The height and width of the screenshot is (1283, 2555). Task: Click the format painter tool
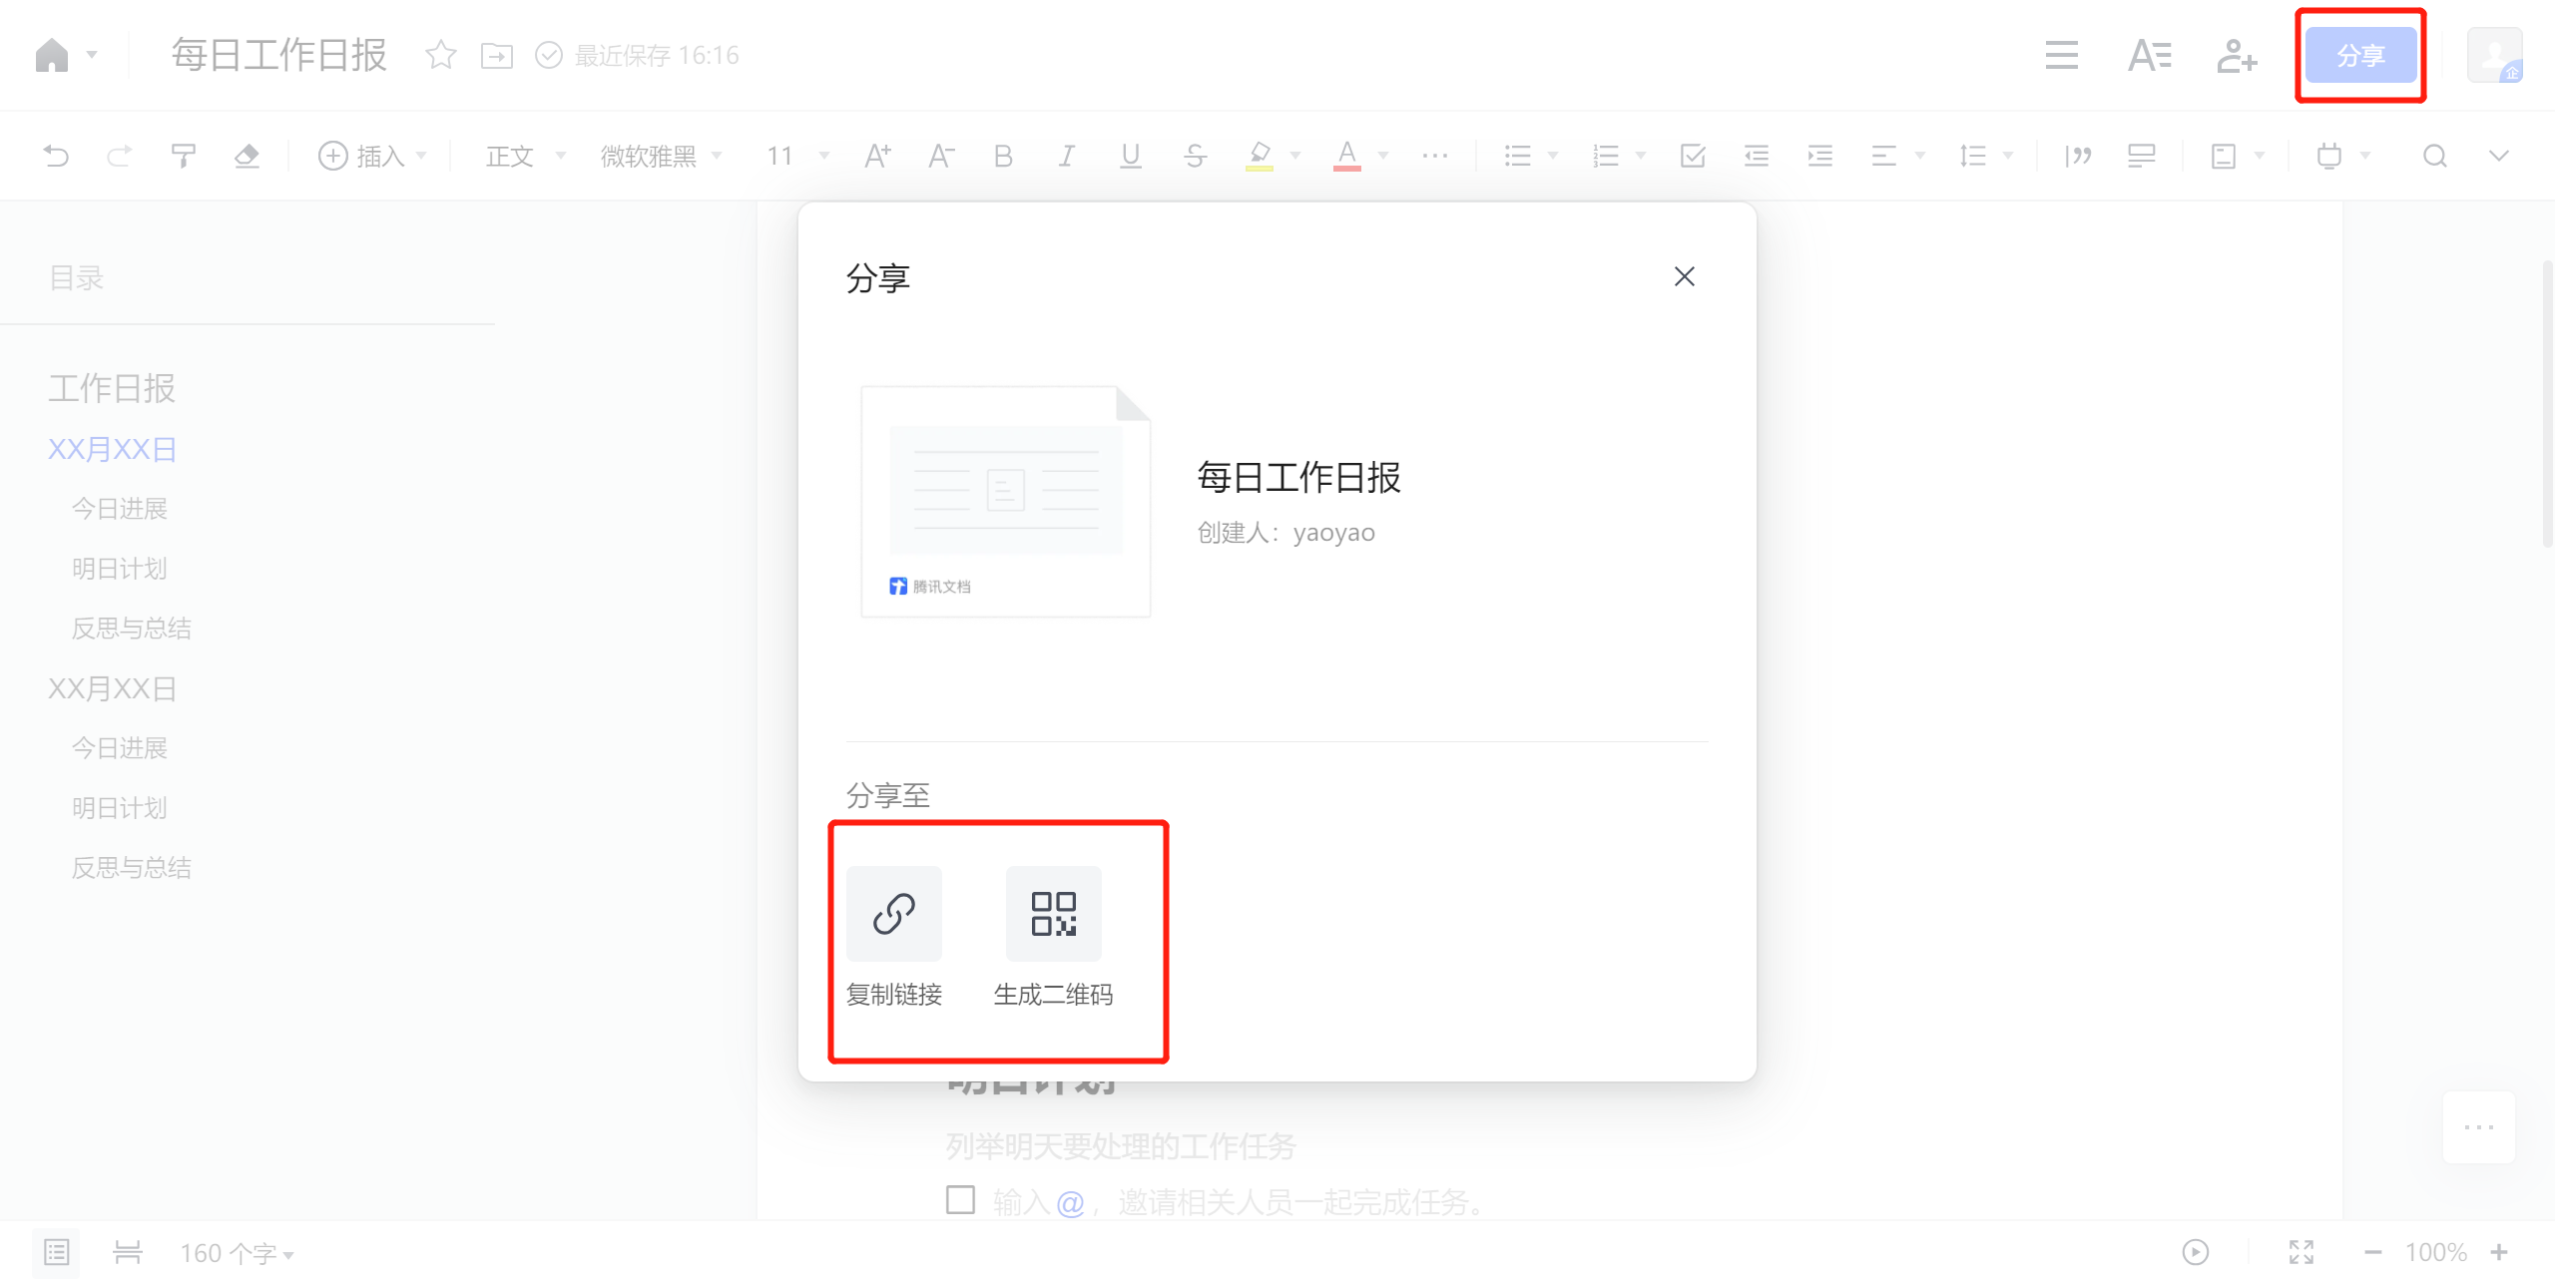pyautogui.click(x=183, y=156)
